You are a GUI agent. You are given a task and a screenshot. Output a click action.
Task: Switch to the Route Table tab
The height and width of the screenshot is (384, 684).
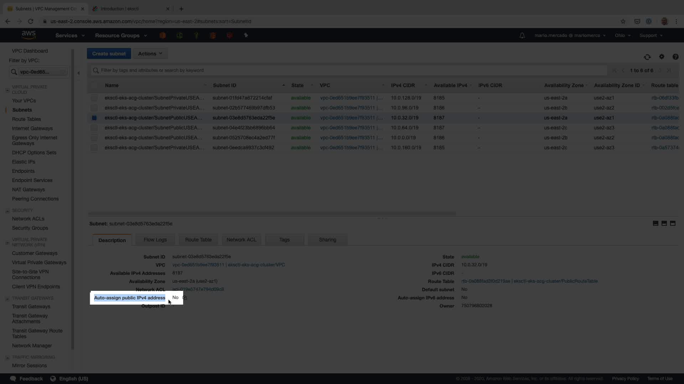198,240
